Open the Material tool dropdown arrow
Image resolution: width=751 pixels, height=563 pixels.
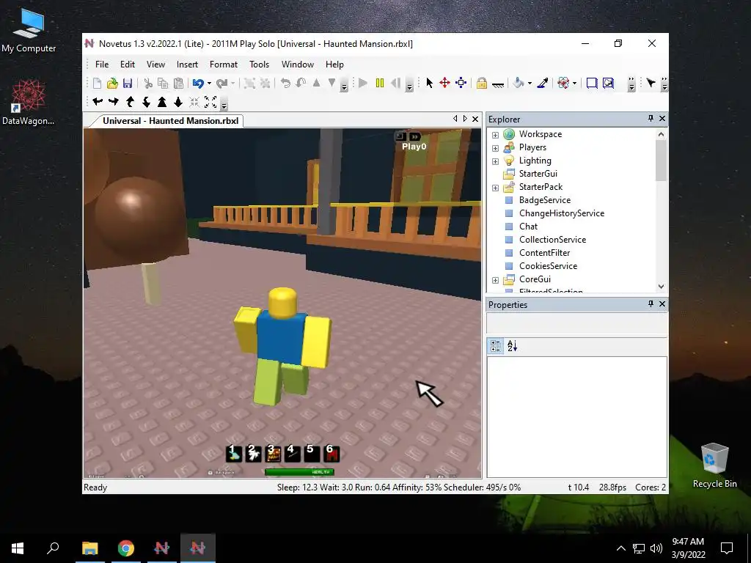[x=574, y=84]
